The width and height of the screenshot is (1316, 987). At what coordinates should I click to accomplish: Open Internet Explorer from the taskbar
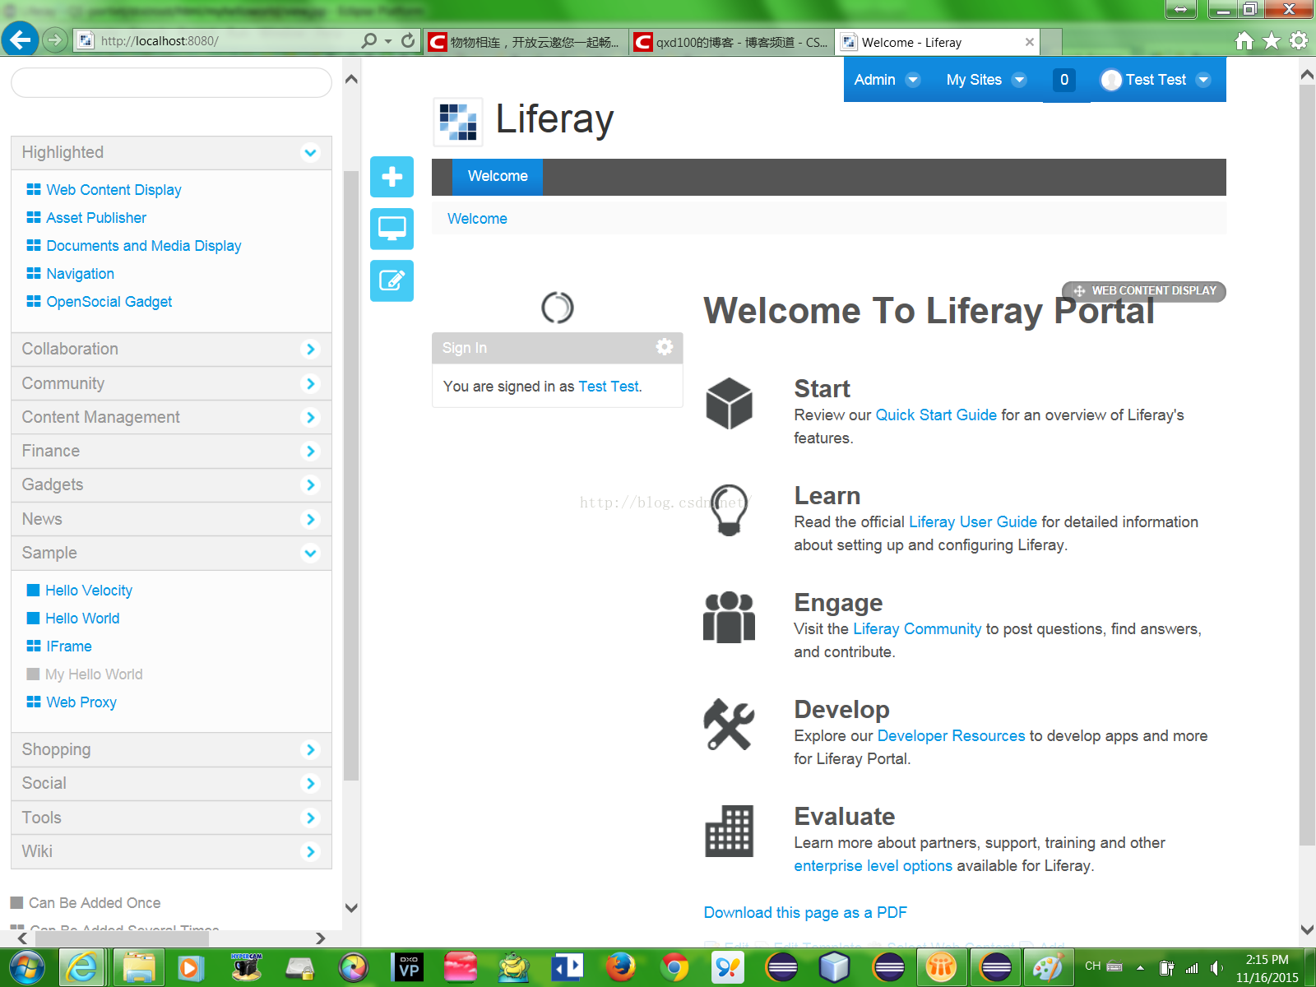point(82,967)
